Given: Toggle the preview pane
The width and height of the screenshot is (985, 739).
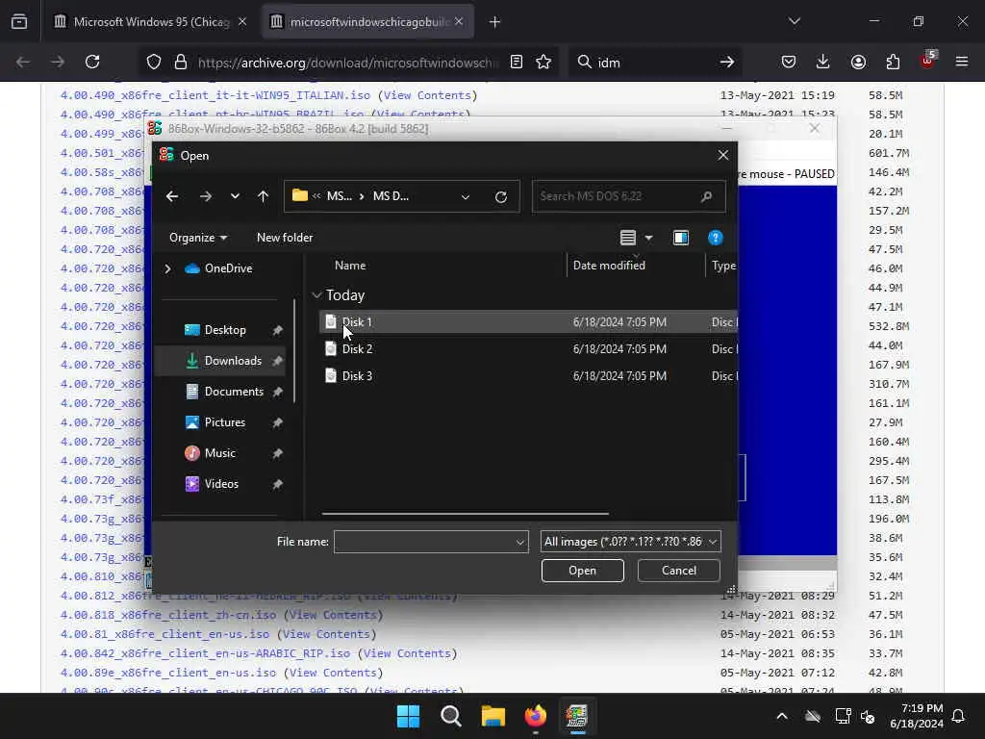Looking at the screenshot, I should (x=681, y=238).
